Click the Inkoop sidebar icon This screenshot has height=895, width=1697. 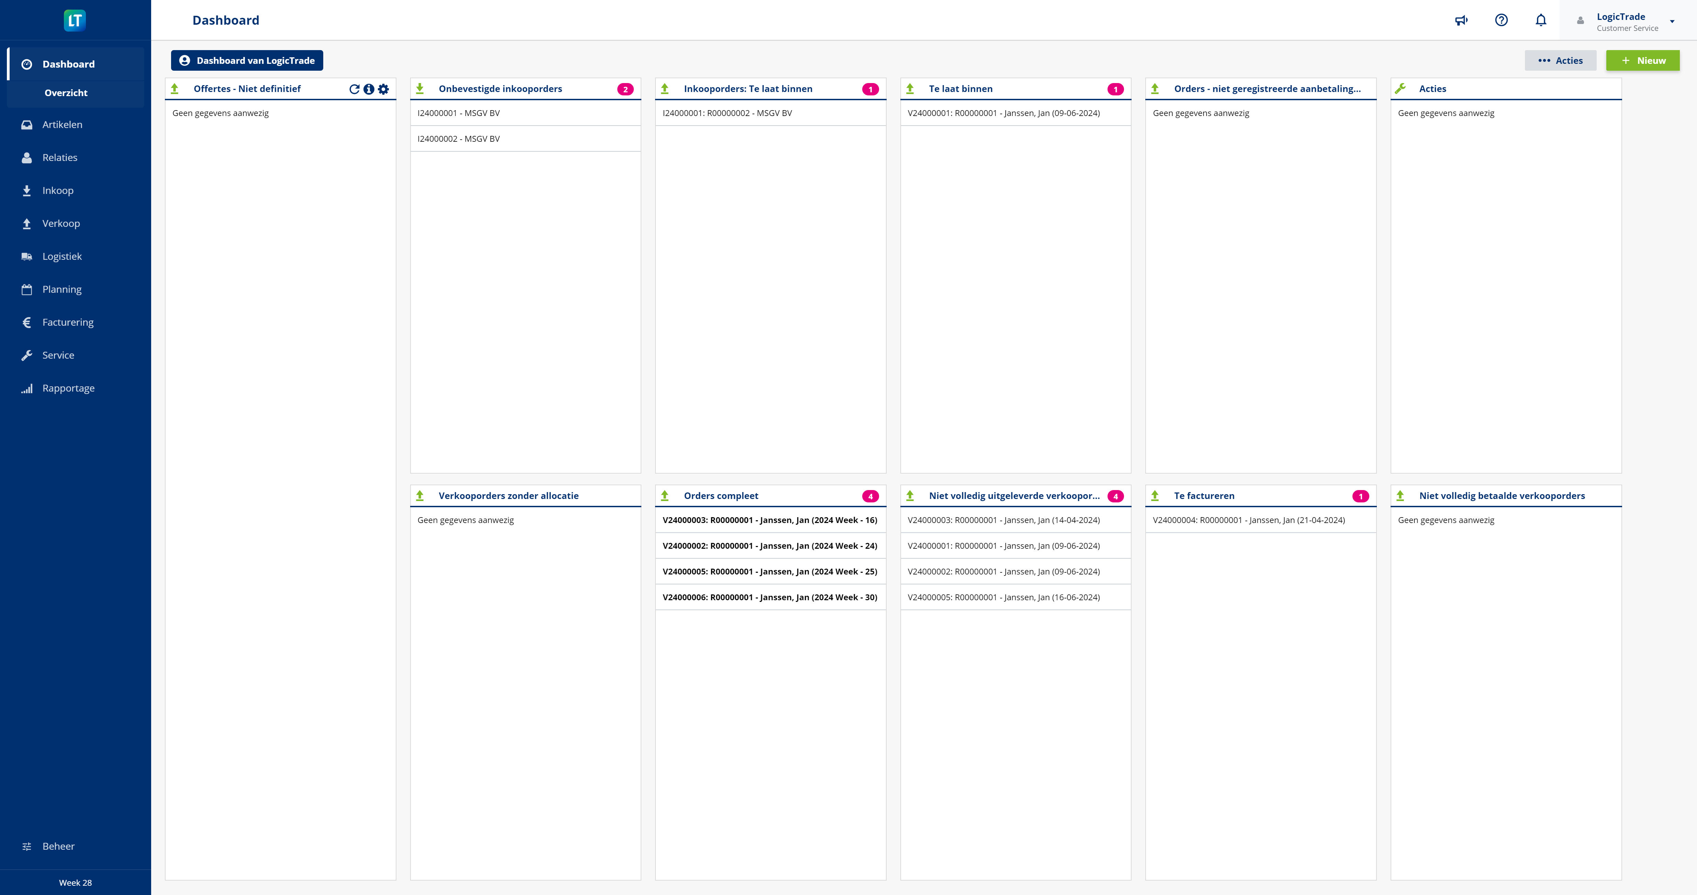(x=27, y=189)
